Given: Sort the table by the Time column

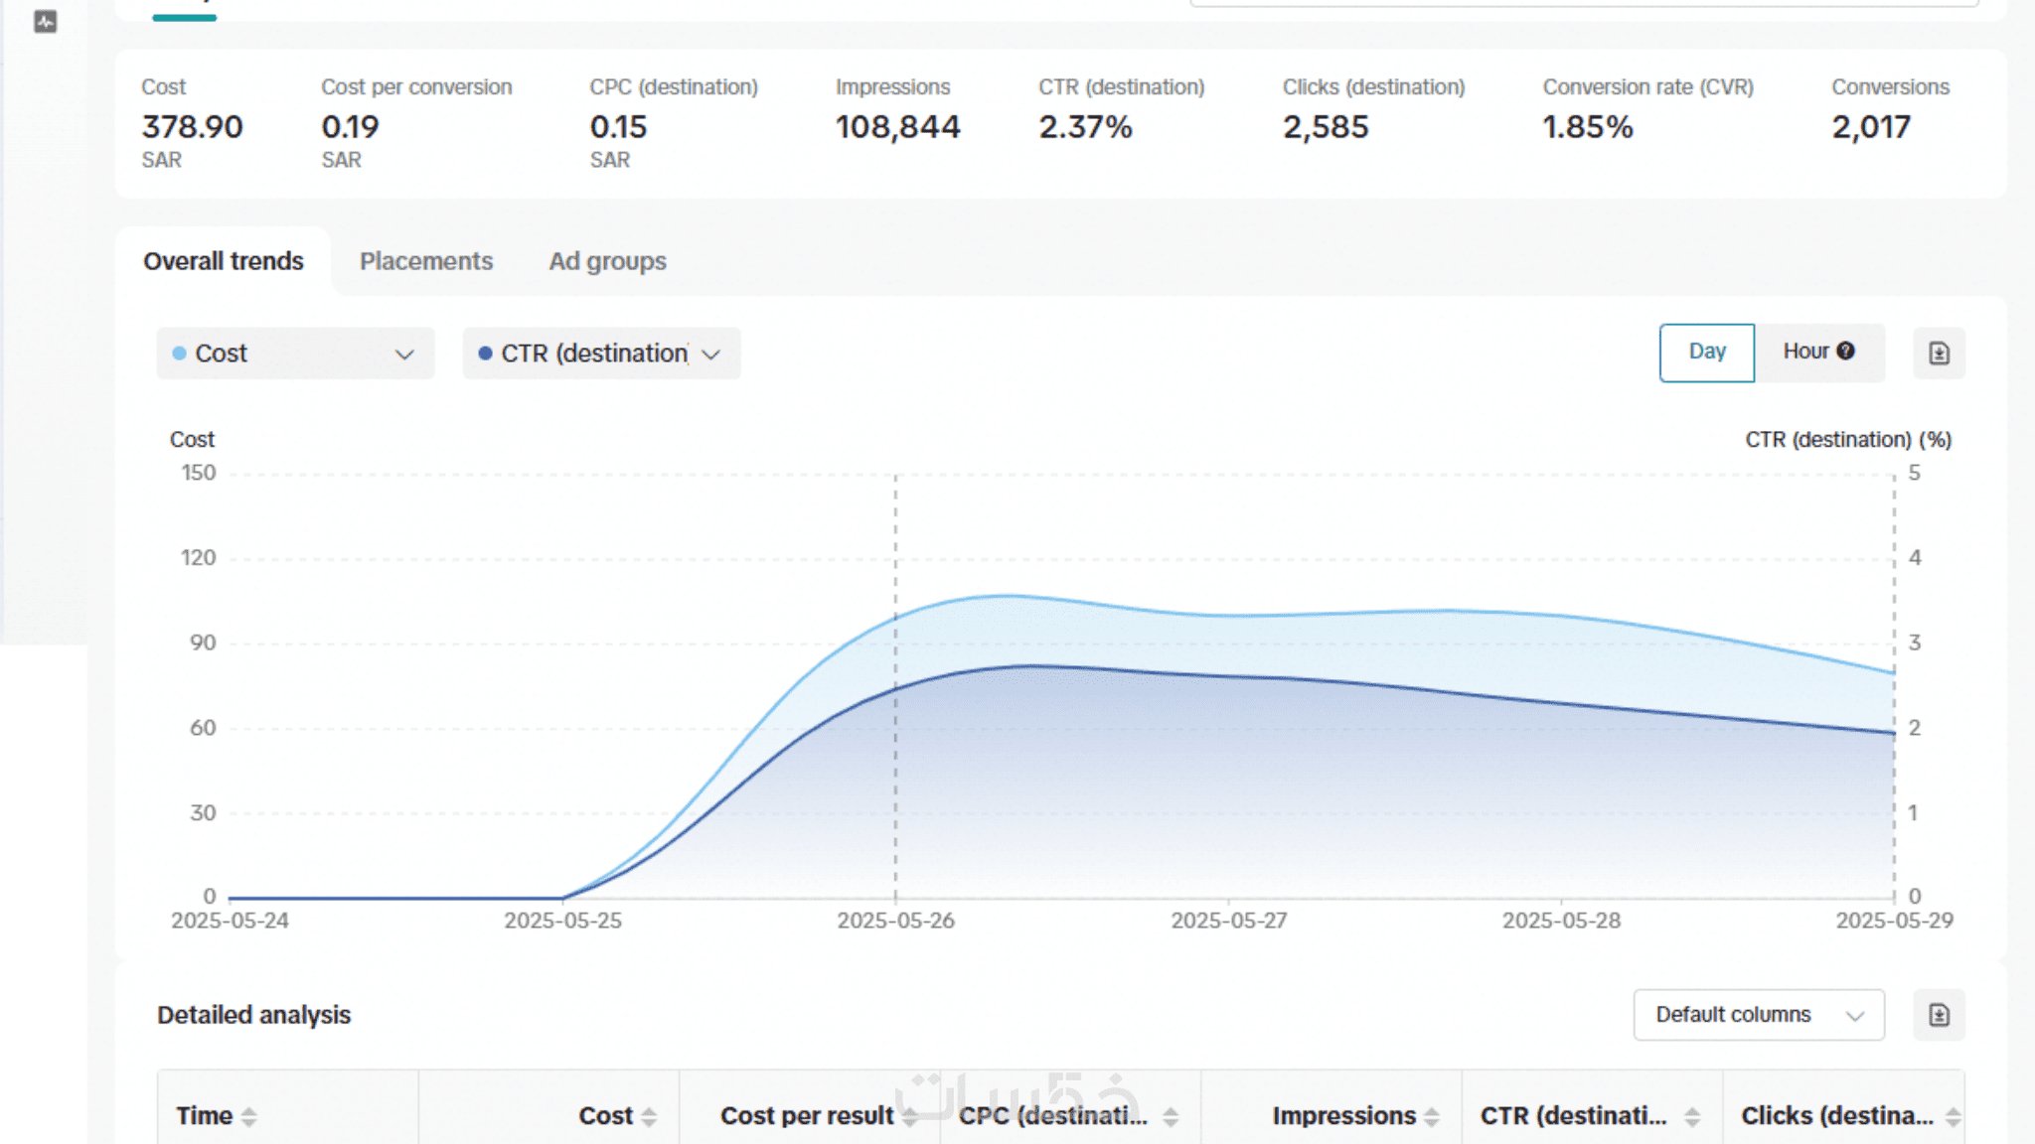Looking at the screenshot, I should coord(248,1116).
